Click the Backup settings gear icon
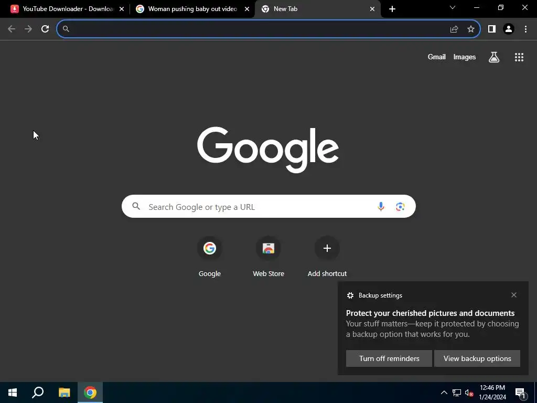 click(x=350, y=295)
